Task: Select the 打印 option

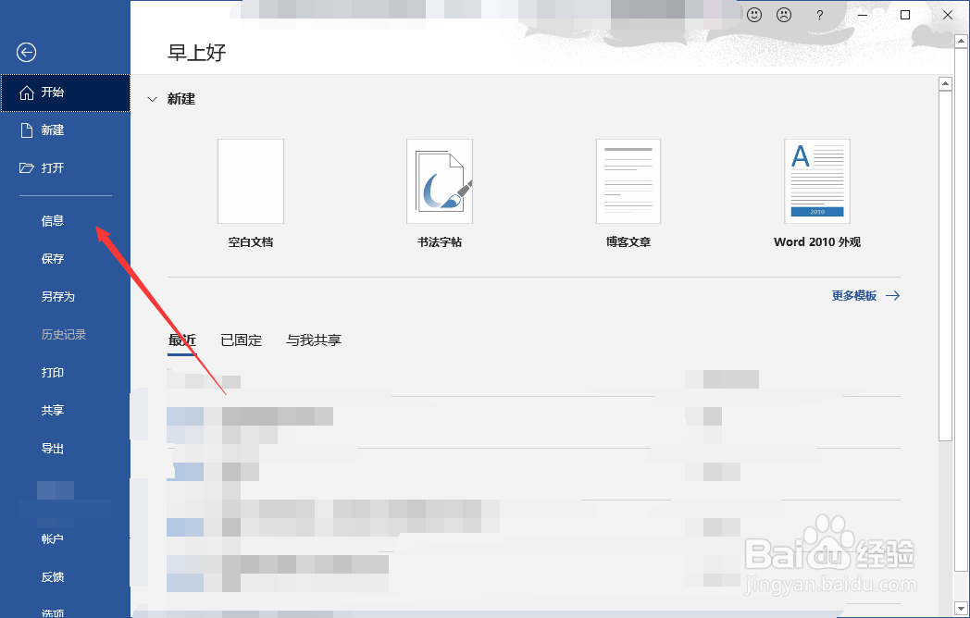Action: coord(53,372)
